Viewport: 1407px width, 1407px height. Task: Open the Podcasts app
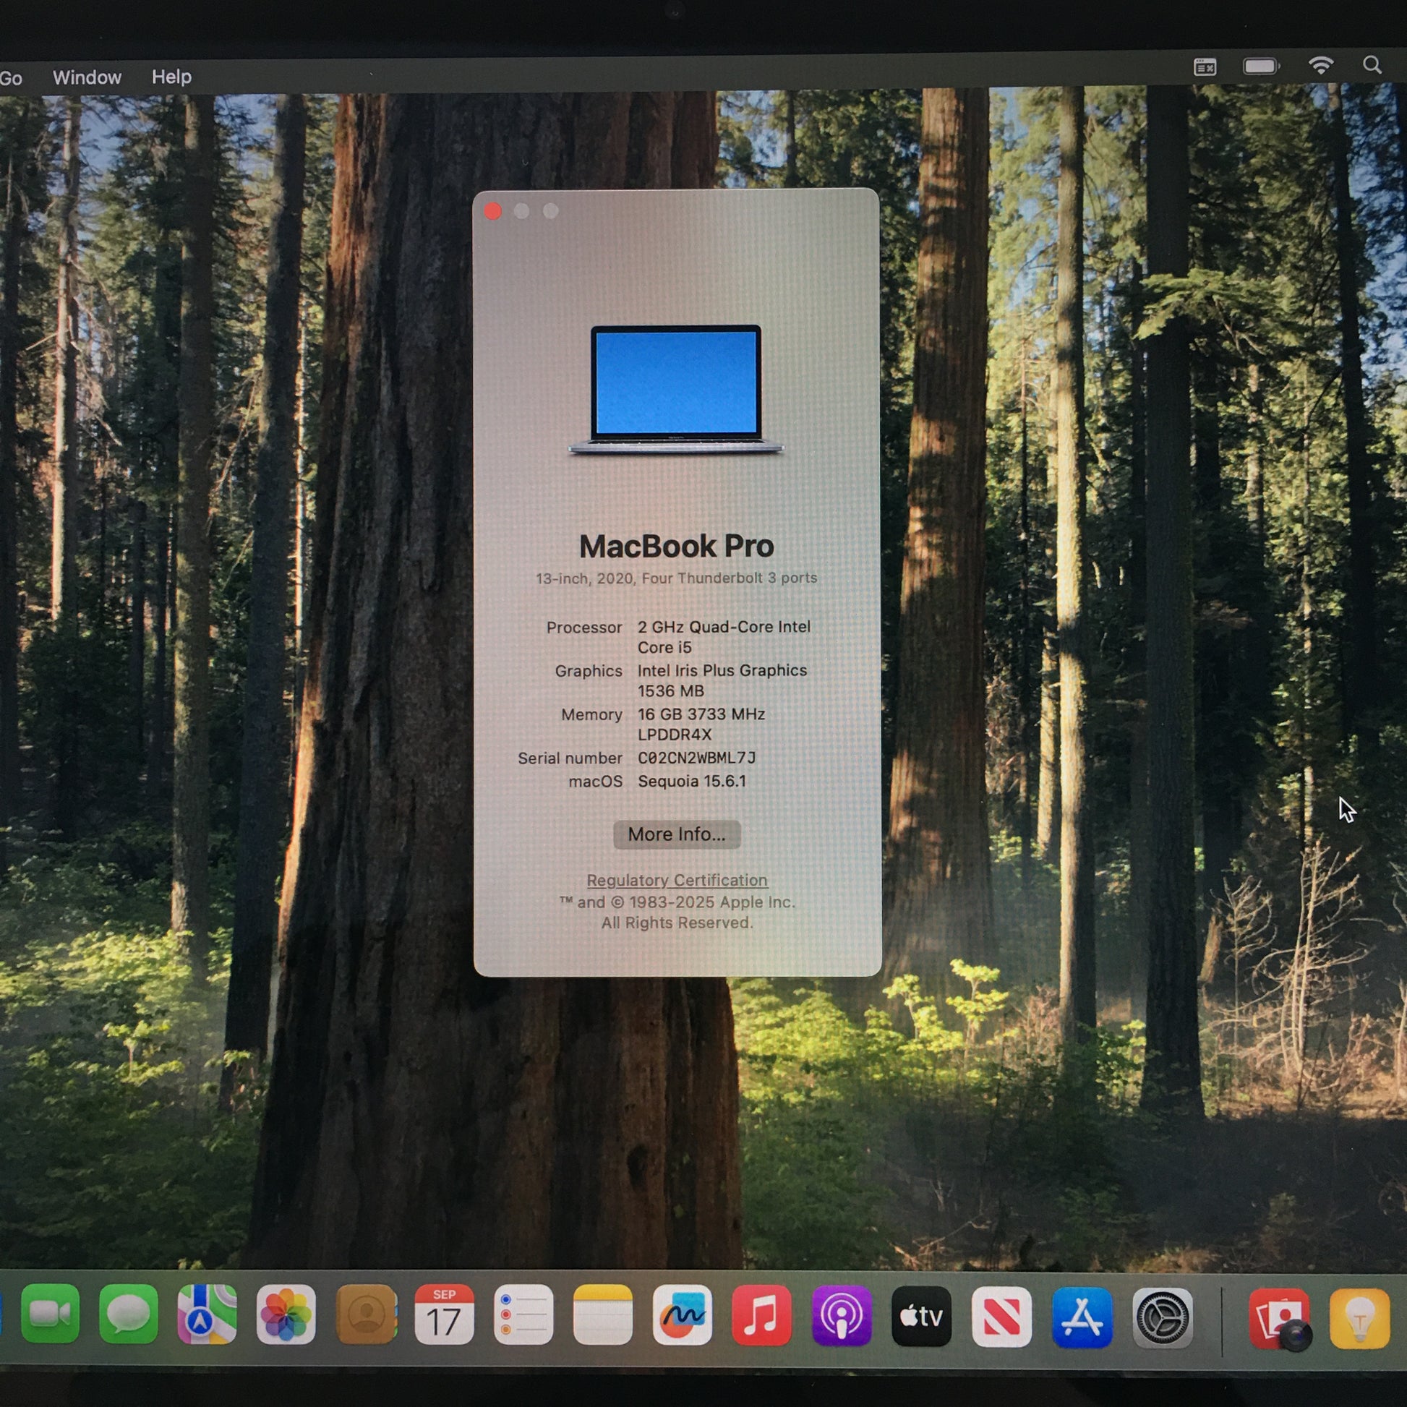point(842,1316)
